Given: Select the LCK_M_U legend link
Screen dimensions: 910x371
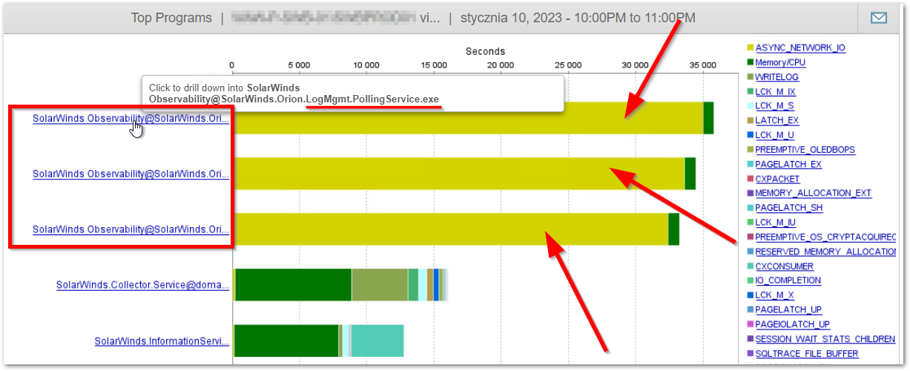Looking at the screenshot, I should click(775, 135).
